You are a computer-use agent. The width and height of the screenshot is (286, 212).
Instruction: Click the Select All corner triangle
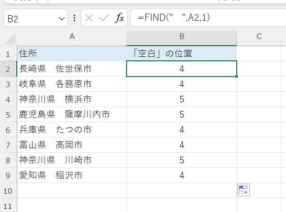click(10, 39)
